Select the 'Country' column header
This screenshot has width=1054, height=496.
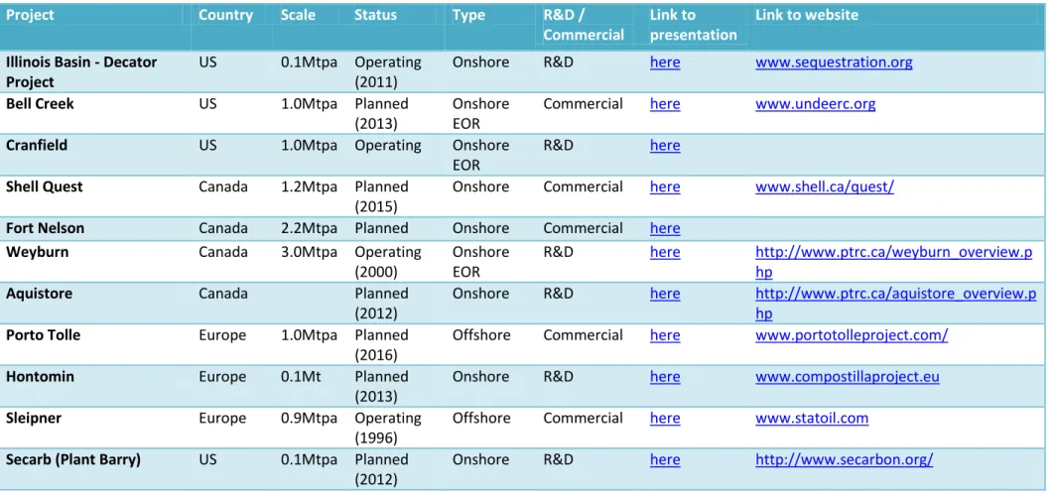click(x=226, y=15)
